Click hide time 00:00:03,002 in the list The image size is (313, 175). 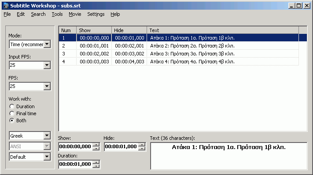(129, 54)
